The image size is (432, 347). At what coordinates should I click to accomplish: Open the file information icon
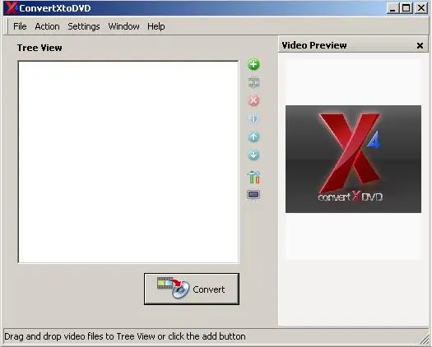(x=253, y=118)
